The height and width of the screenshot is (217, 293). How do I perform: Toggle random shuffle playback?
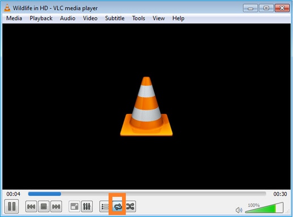point(130,206)
